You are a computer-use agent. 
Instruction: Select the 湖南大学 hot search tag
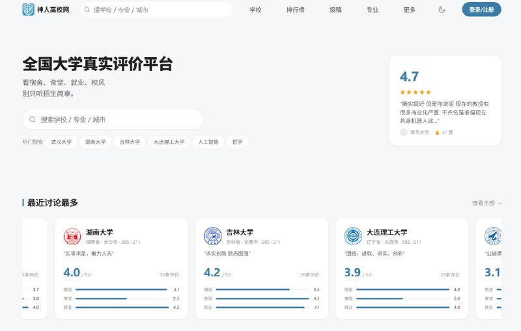(x=96, y=142)
